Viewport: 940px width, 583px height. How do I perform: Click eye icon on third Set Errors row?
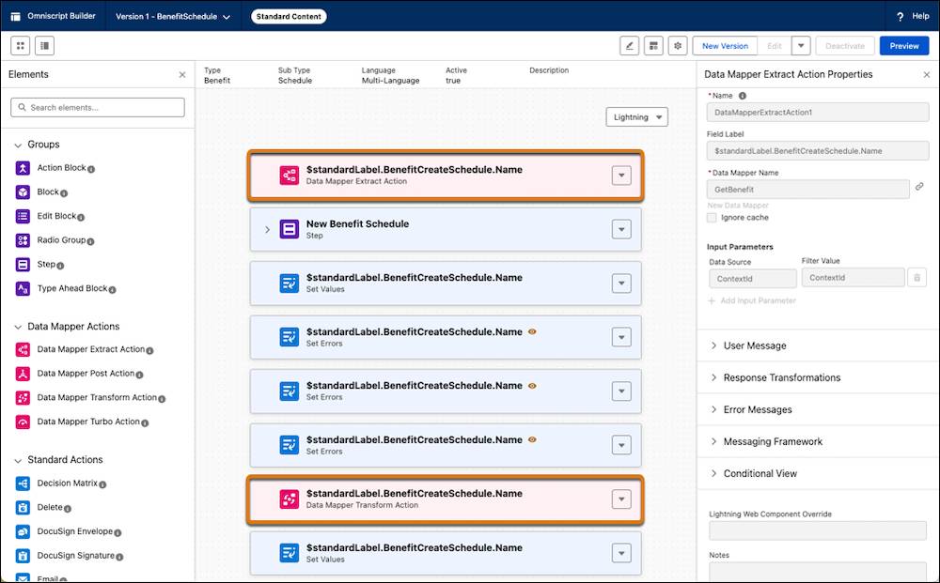coord(532,439)
